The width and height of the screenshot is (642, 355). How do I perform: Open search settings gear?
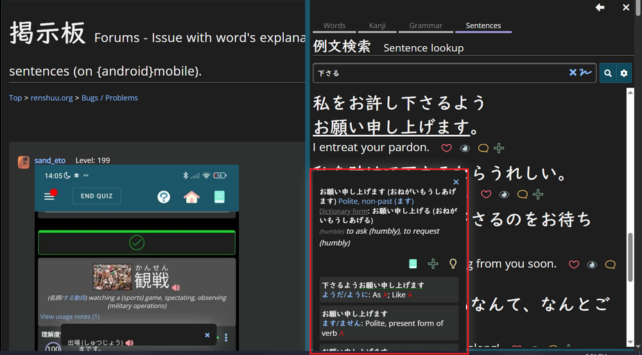click(623, 73)
